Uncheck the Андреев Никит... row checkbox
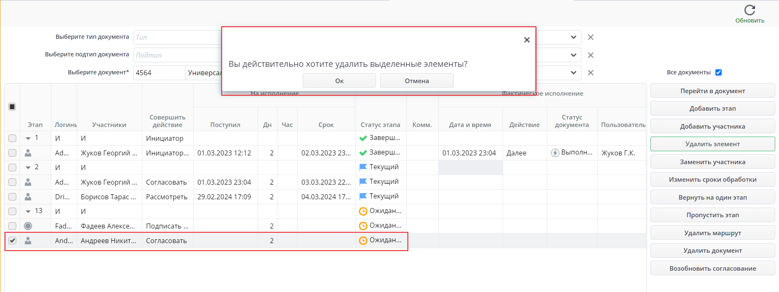The height and width of the screenshot is (292, 779). pos(13,241)
